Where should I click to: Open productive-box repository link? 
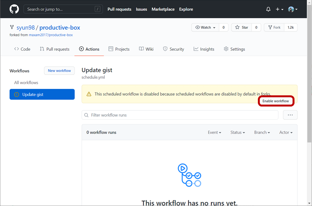point(60,27)
